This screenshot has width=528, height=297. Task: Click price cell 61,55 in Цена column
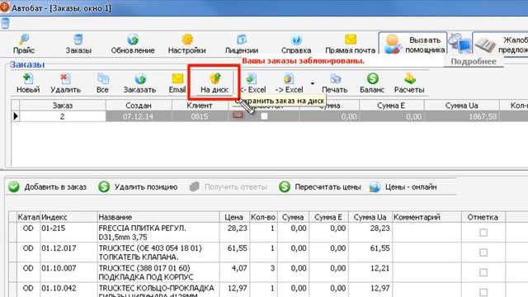(x=234, y=252)
